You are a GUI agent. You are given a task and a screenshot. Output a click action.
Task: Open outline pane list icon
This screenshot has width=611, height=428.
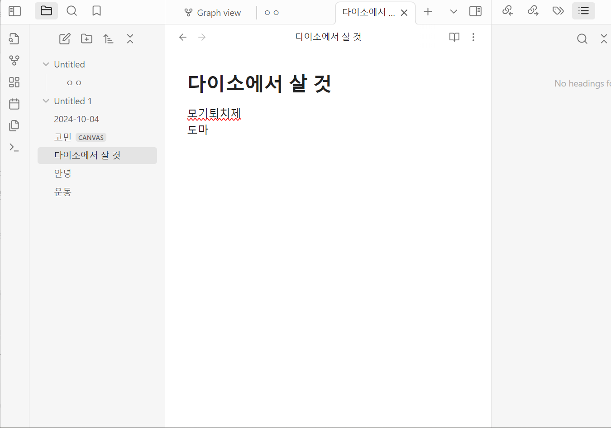pos(583,10)
